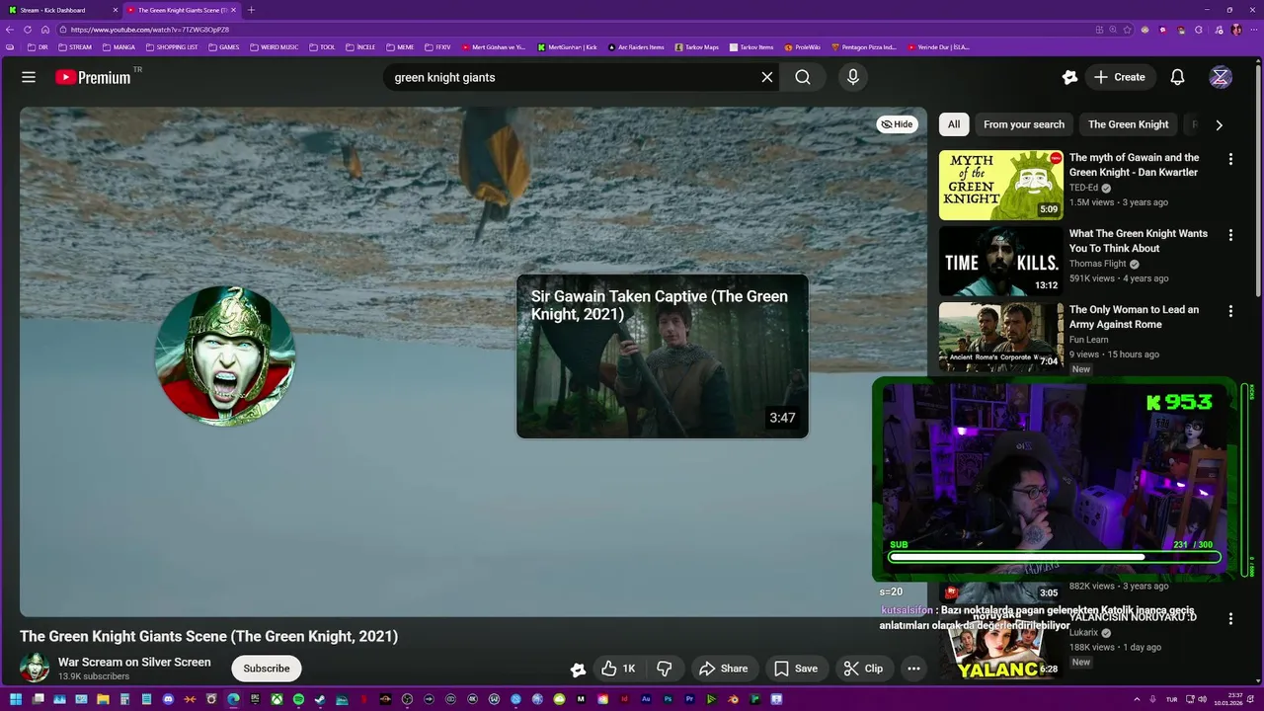Open more actions ellipsis under video

tap(913, 669)
